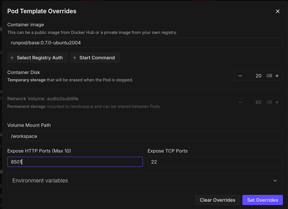Viewport: 288px width, 209px height.
Task: Expand Environment variables using the chevron arrow
Action: tap(275, 181)
